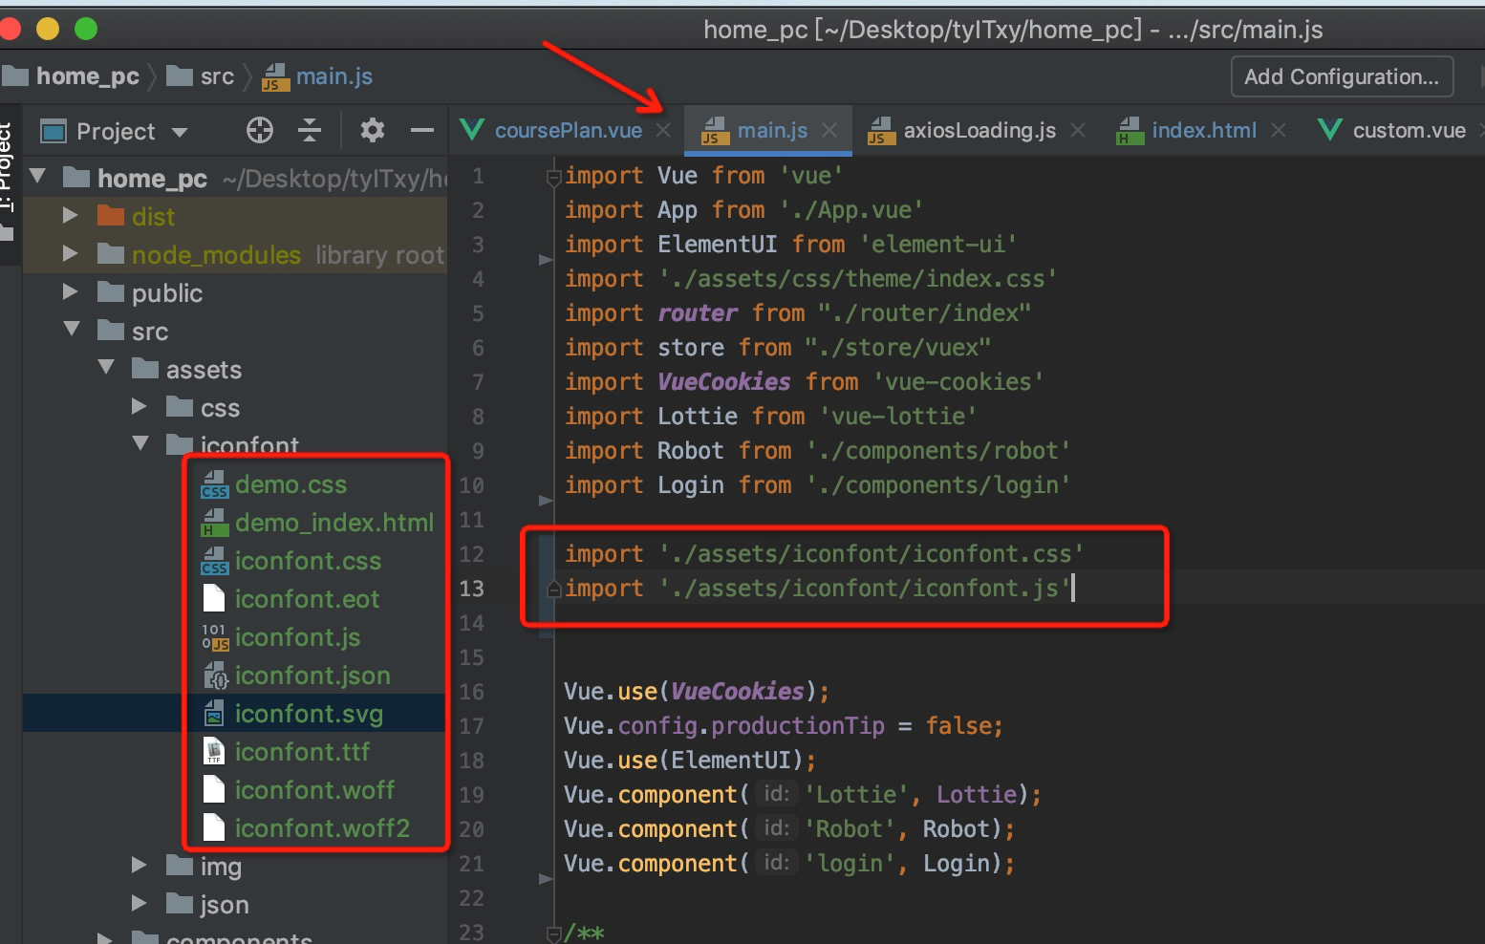
Task: Click the iconfont folder name
Action: (249, 445)
